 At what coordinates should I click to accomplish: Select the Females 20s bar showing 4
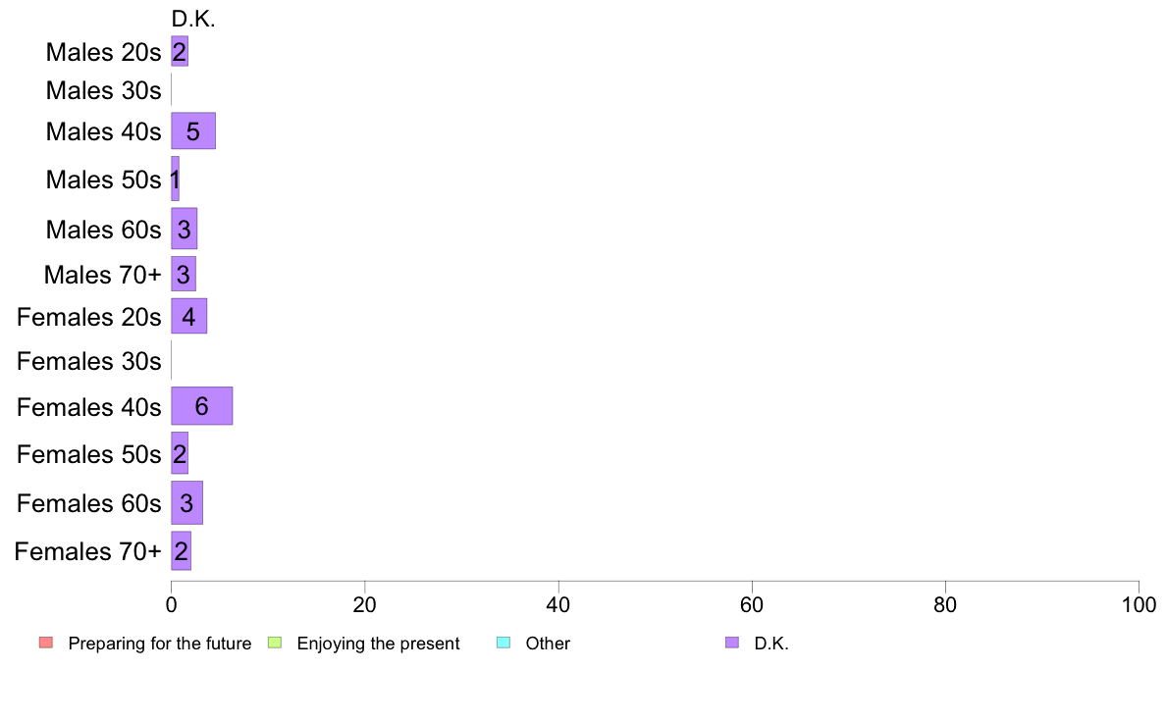point(188,316)
